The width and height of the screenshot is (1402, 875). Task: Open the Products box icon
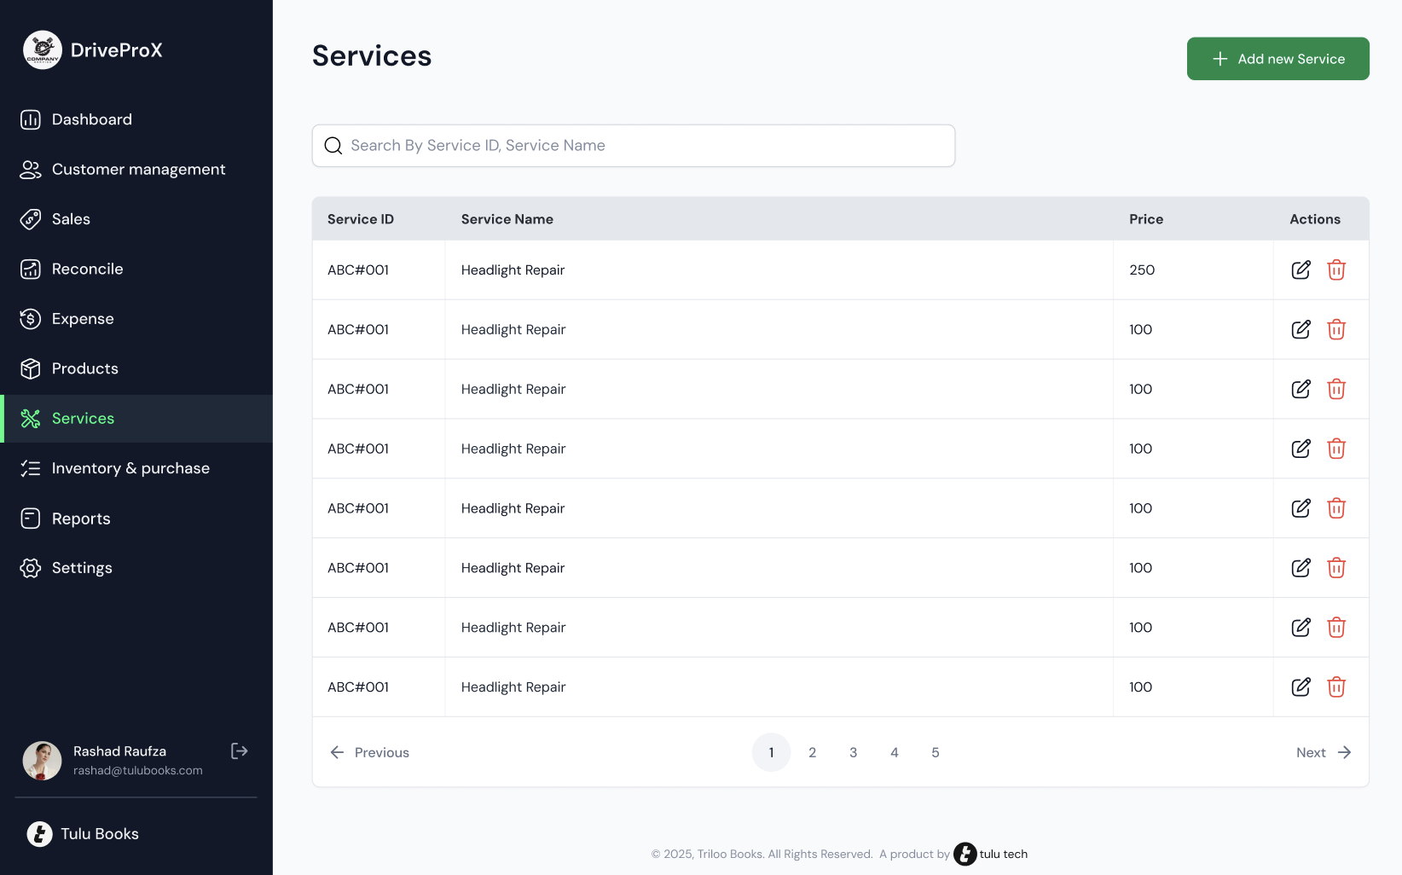(31, 368)
